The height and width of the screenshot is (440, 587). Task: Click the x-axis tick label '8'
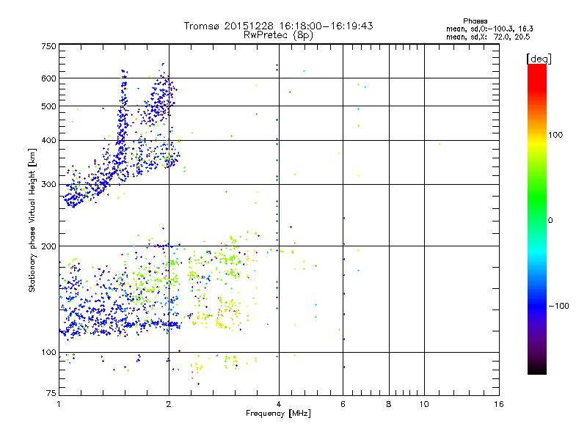point(389,404)
